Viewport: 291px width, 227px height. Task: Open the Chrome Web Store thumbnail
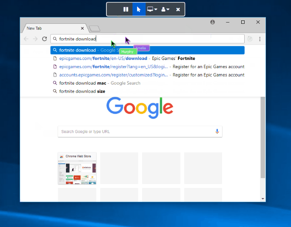pyautogui.click(x=77, y=169)
